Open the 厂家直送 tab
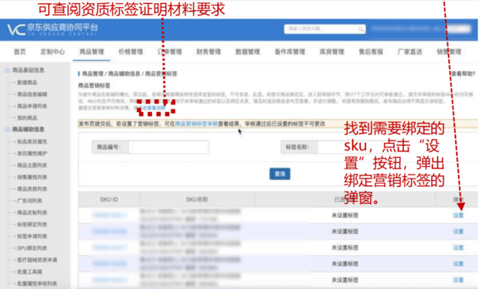 [410, 52]
